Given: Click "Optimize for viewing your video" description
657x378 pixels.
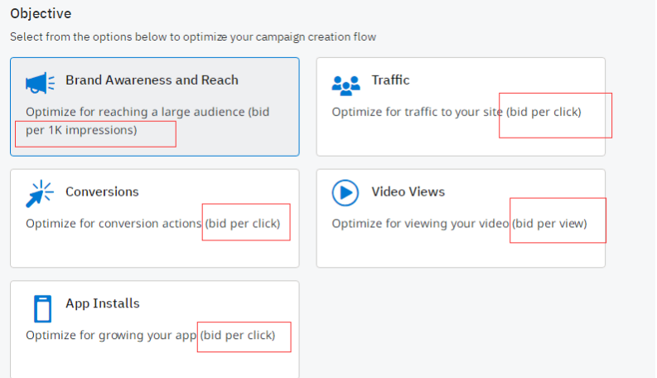Looking at the screenshot, I should pyautogui.click(x=420, y=224).
